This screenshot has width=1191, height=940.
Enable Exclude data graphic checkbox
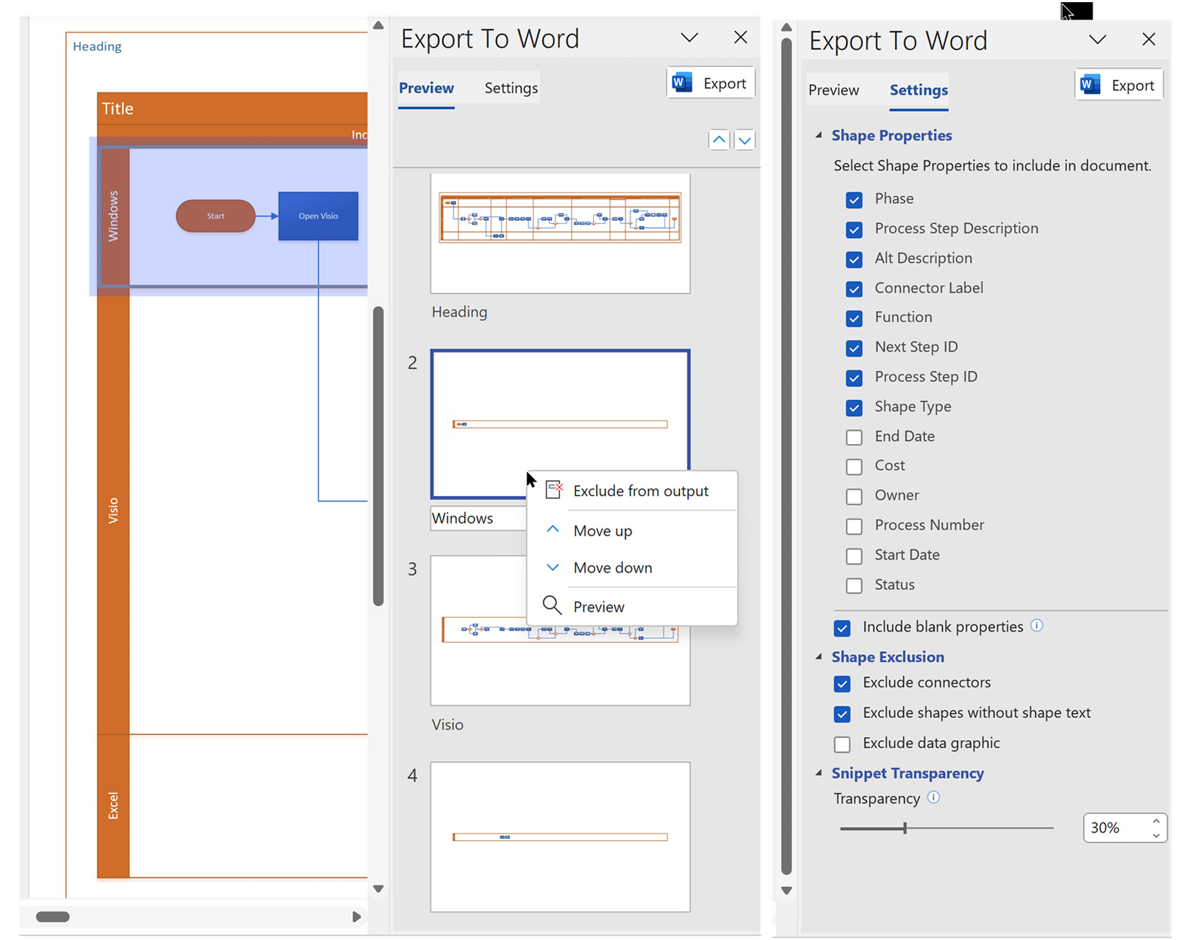(842, 744)
